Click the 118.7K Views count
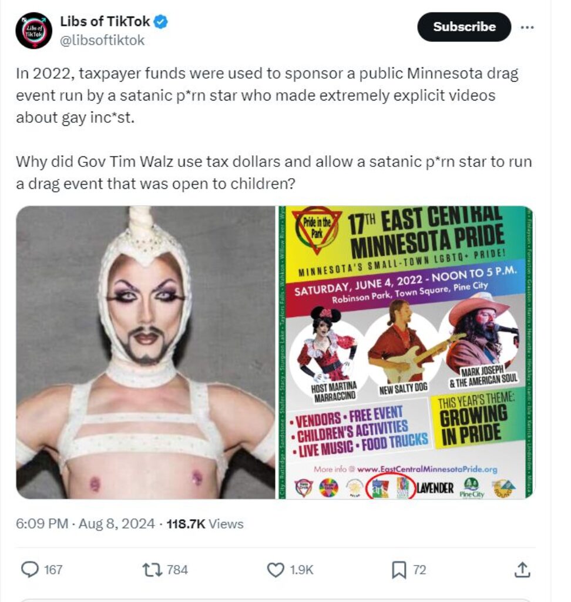571x602 pixels. 205,524
